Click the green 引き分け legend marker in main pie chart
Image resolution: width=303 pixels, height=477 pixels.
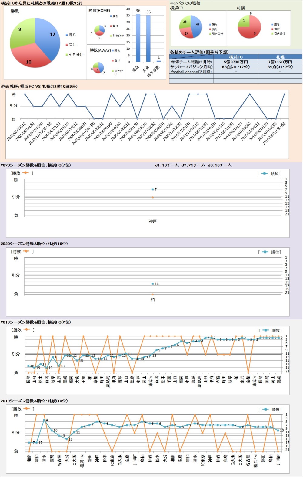(x=67, y=55)
